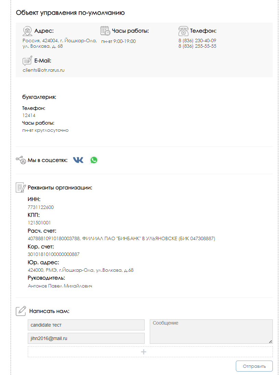
Task: Open the VK social network page
Action: [x=78, y=160]
